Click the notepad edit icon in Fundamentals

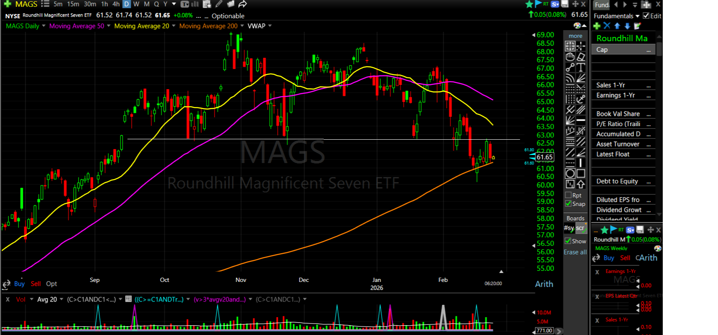637,26
